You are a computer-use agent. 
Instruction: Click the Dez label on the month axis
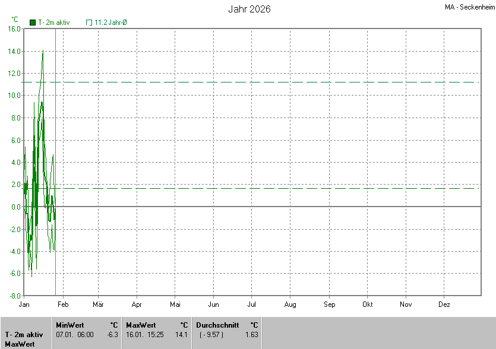(x=444, y=304)
